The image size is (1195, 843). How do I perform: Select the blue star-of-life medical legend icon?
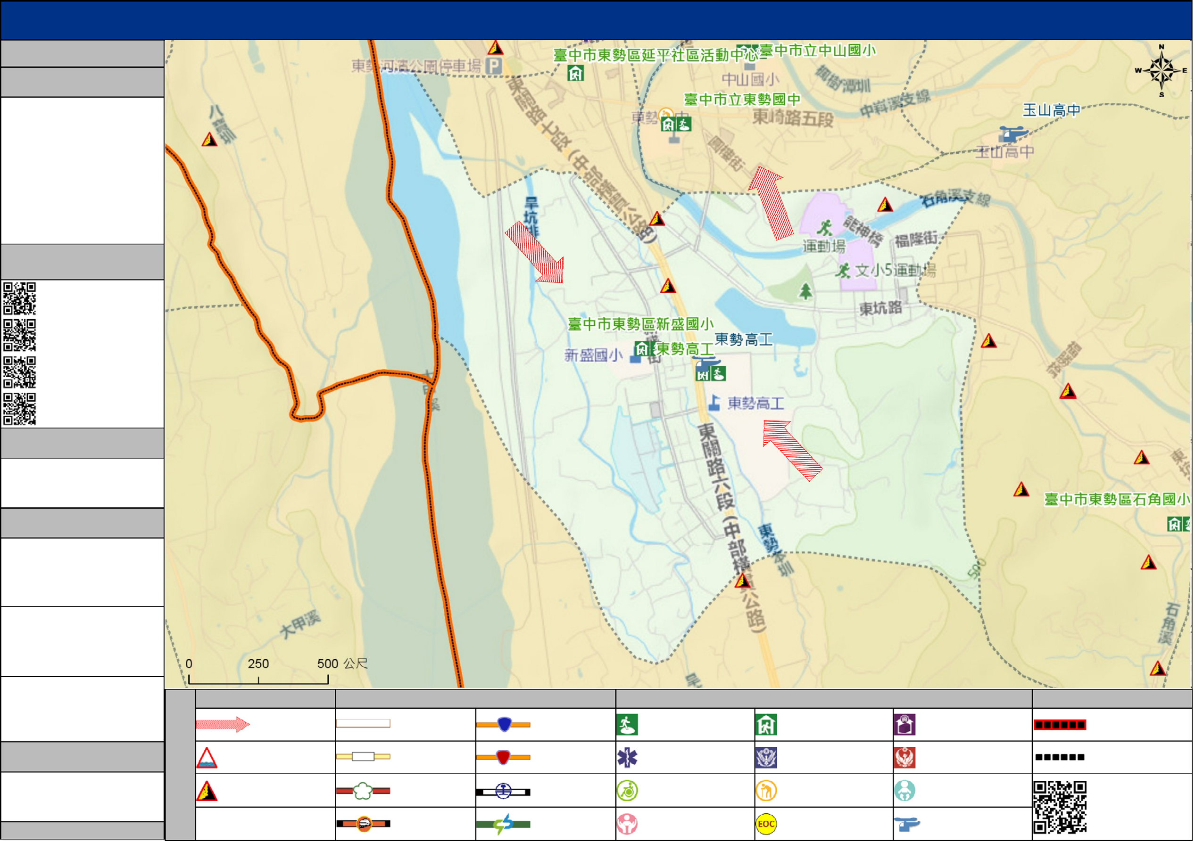point(627,758)
